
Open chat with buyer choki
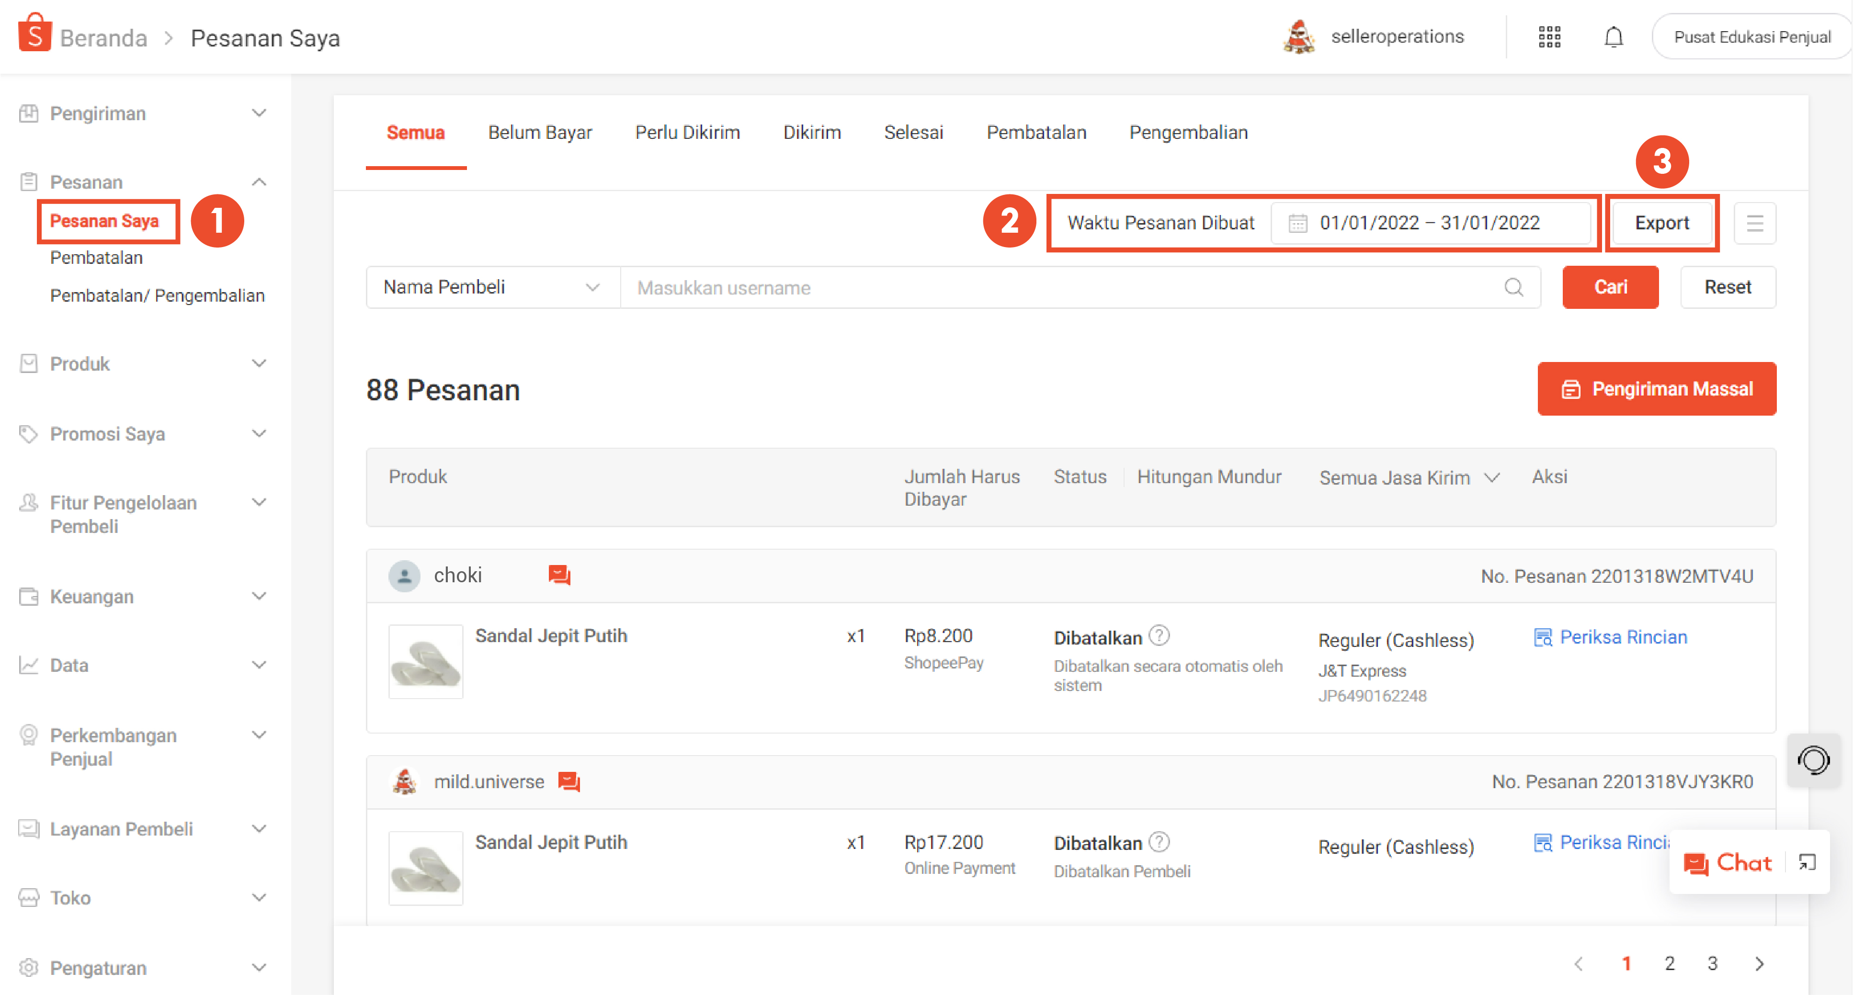coord(560,575)
